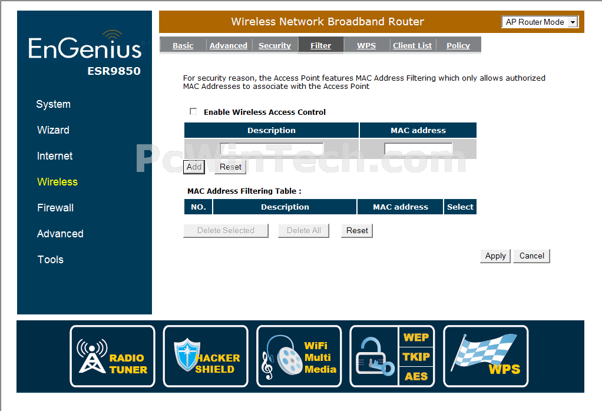
Task: Go to the WPS tab
Action: pos(366,45)
